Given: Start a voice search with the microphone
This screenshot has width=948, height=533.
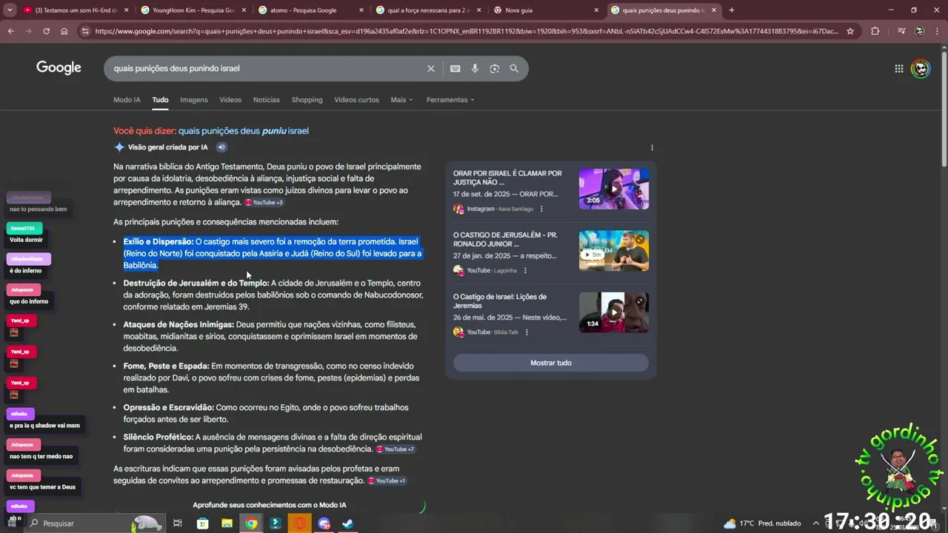Looking at the screenshot, I should tap(475, 68).
